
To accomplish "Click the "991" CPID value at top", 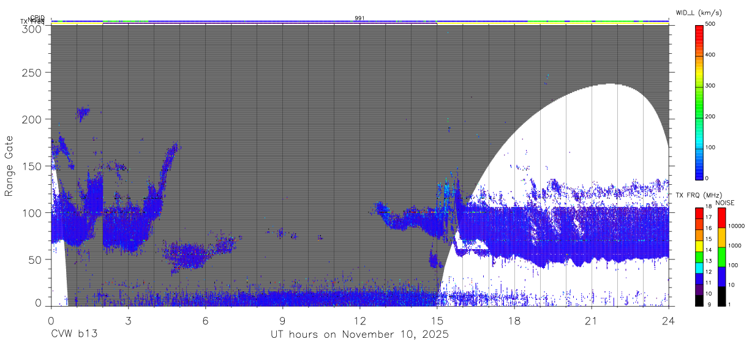I will pos(359,18).
